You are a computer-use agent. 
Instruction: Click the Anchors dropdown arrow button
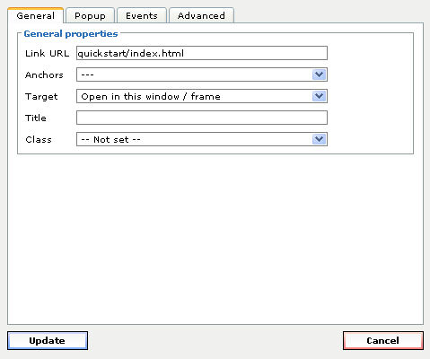(319, 74)
